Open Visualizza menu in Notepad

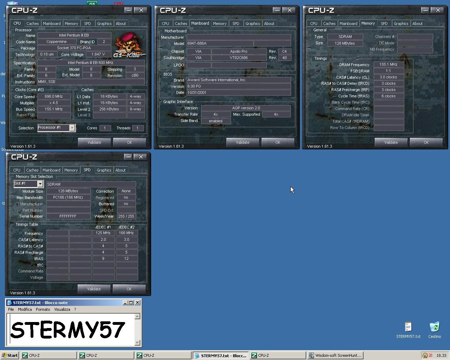[62, 309]
